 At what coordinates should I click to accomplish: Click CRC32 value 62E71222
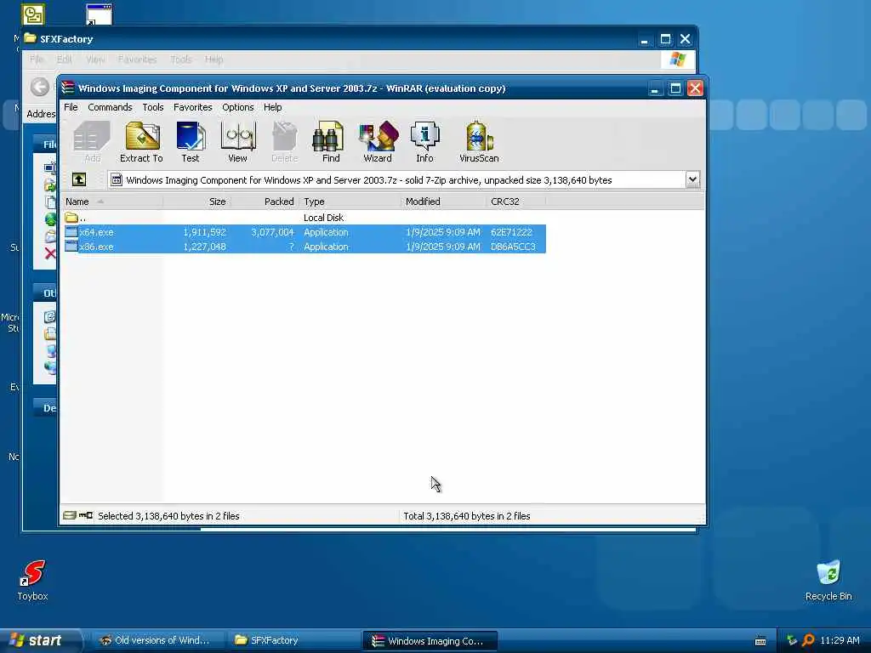point(511,232)
